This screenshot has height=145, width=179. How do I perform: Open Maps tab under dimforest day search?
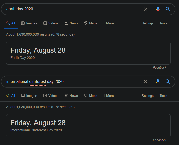91,96
